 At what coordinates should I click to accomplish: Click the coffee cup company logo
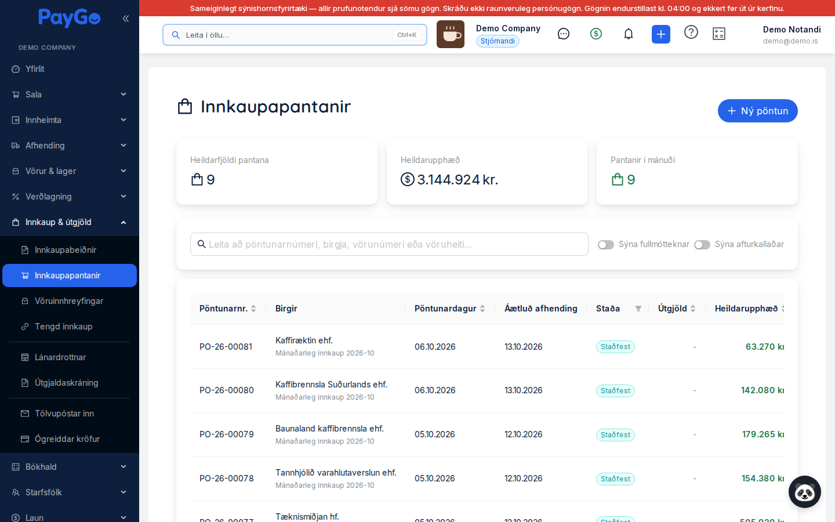point(451,34)
